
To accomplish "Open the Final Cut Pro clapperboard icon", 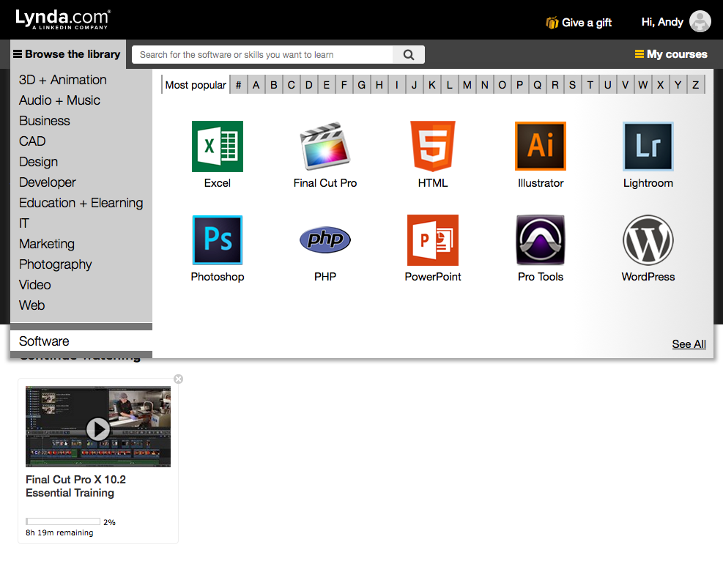I will (x=325, y=146).
